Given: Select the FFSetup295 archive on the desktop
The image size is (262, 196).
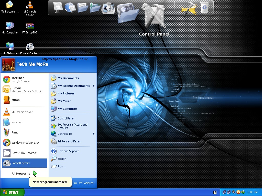Looking at the screenshot, I should [x=30, y=28].
